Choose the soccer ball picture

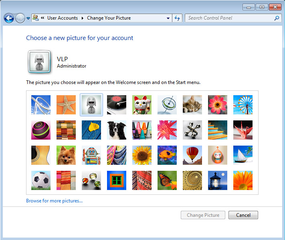41,180
